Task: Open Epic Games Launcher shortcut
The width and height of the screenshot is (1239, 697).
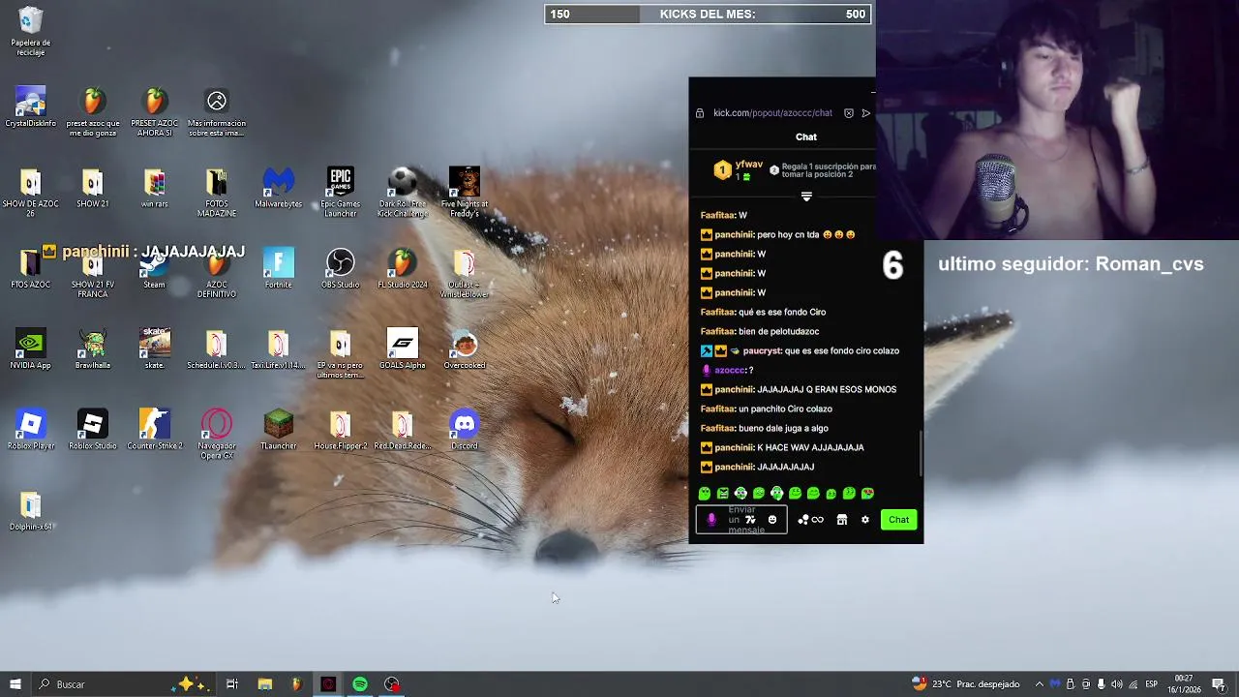Action: 340,192
